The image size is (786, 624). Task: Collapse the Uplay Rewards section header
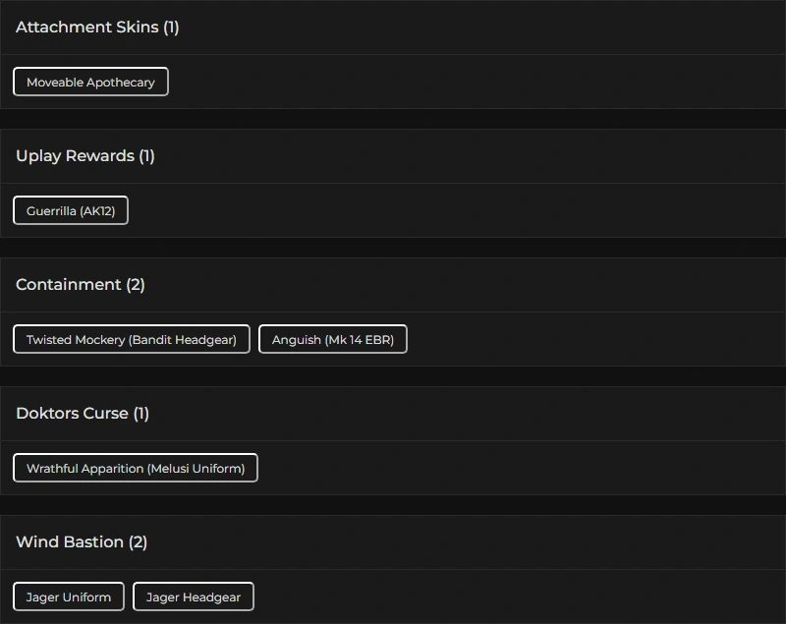(x=75, y=156)
